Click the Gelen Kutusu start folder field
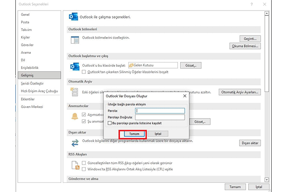The height and width of the screenshot is (192, 288). 153,65
